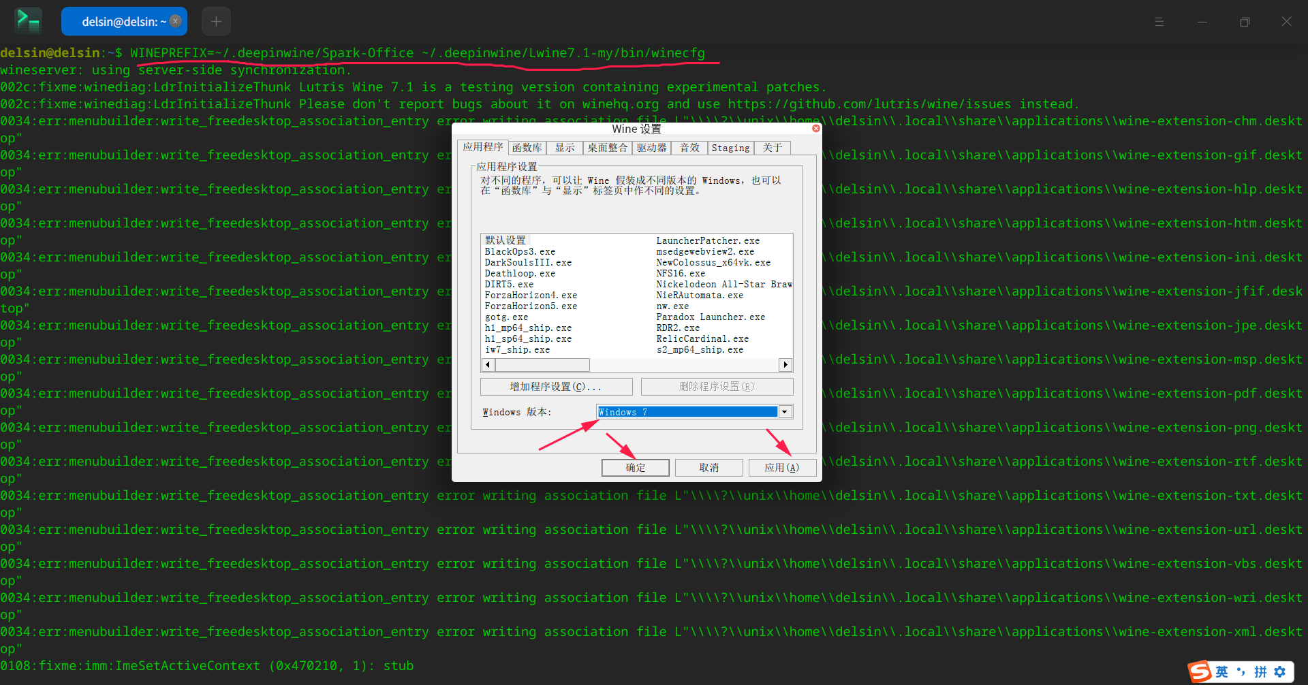Open the Windows 版本 dropdown
Screen dimensions: 1308x685
785,412
